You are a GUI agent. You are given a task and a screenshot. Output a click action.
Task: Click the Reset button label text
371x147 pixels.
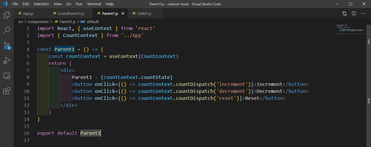tap(252, 98)
